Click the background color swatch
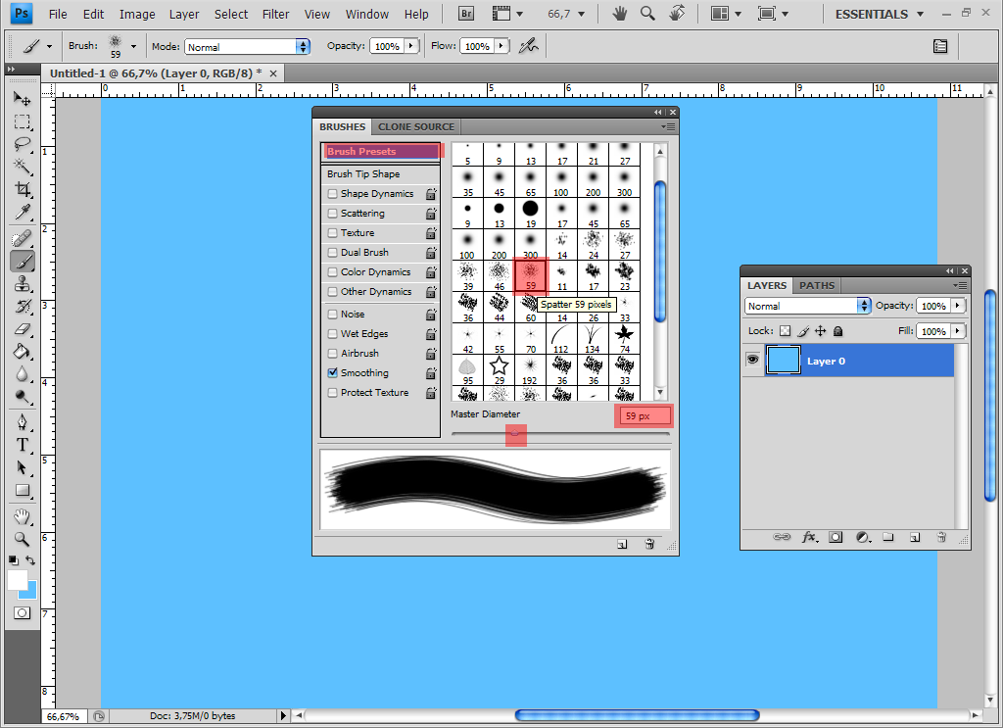Screen dimensions: 1003x728 pyautogui.click(x=30, y=593)
